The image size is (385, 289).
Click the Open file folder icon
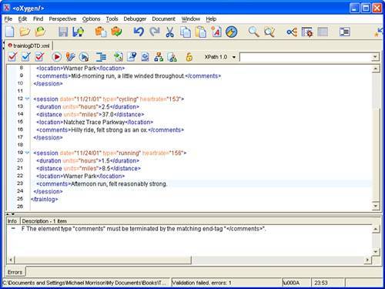pyautogui.click(x=25, y=32)
